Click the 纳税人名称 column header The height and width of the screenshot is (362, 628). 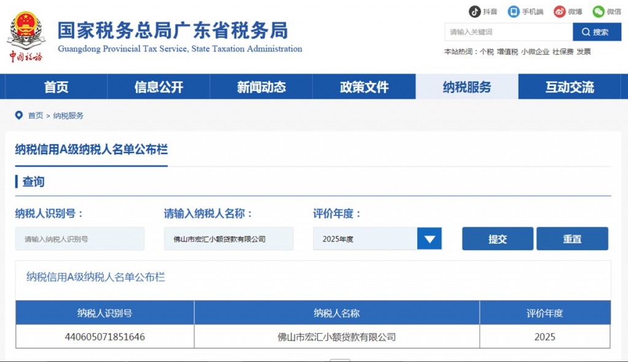[337, 313]
